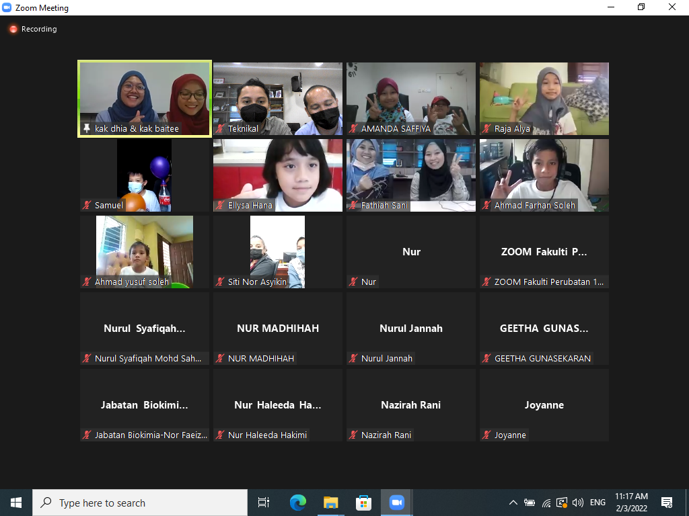Select Ellysa Hana's video tile
This screenshot has height=516, width=689.
[278, 175]
